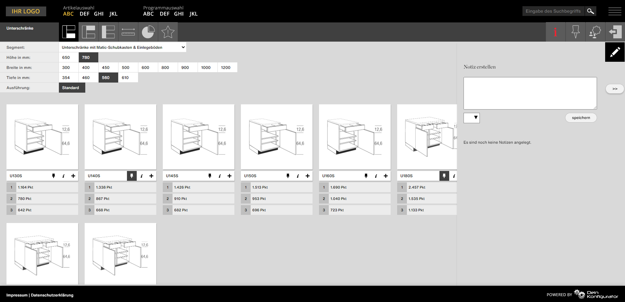Click the red info icon in toolbar
This screenshot has height=302, width=625.
pyautogui.click(x=555, y=32)
